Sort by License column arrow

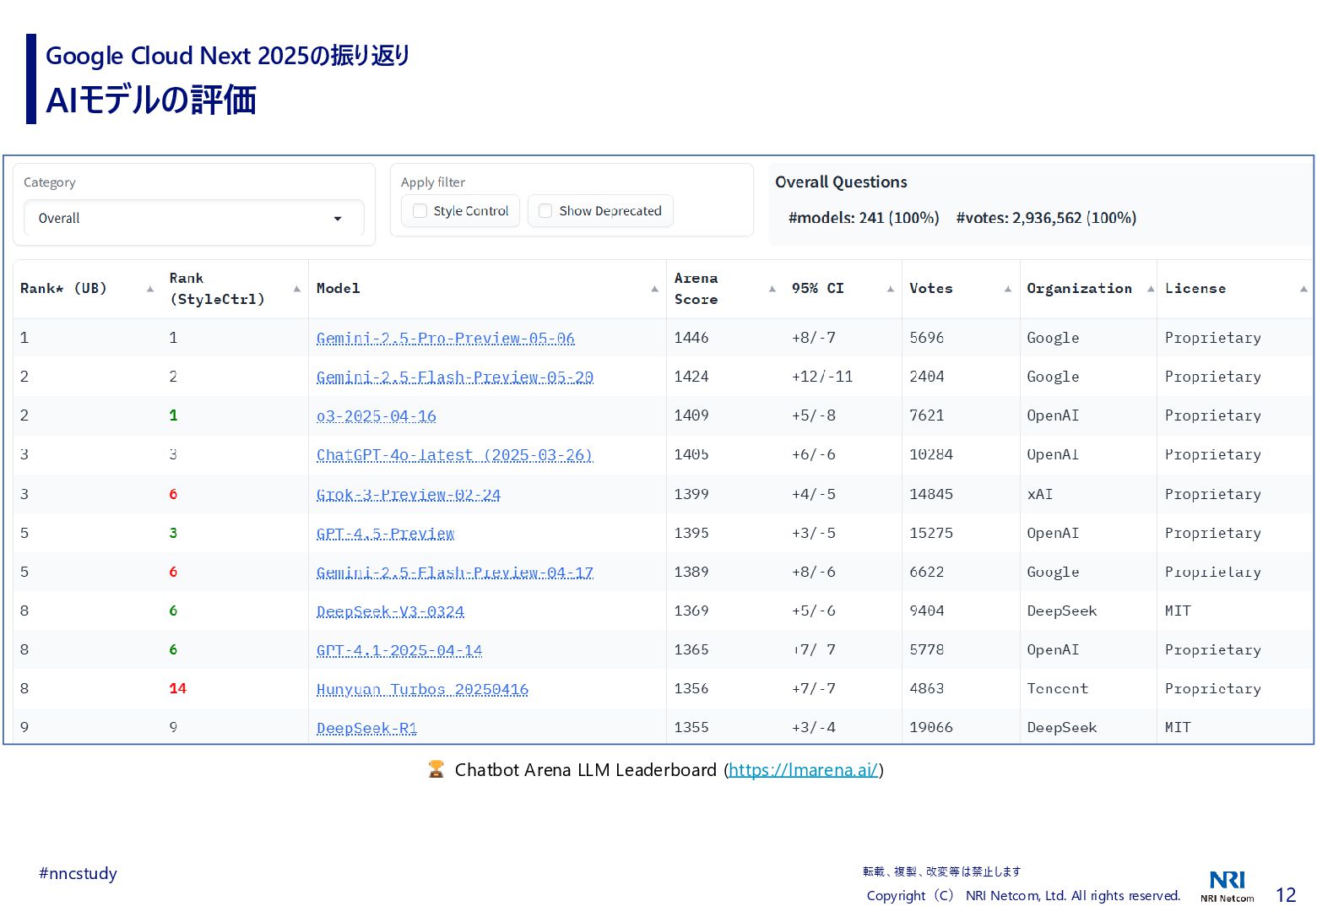(x=1303, y=289)
